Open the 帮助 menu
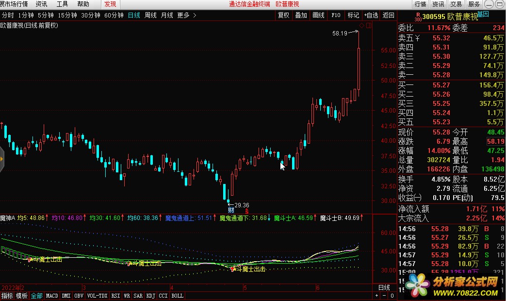 (83, 4)
